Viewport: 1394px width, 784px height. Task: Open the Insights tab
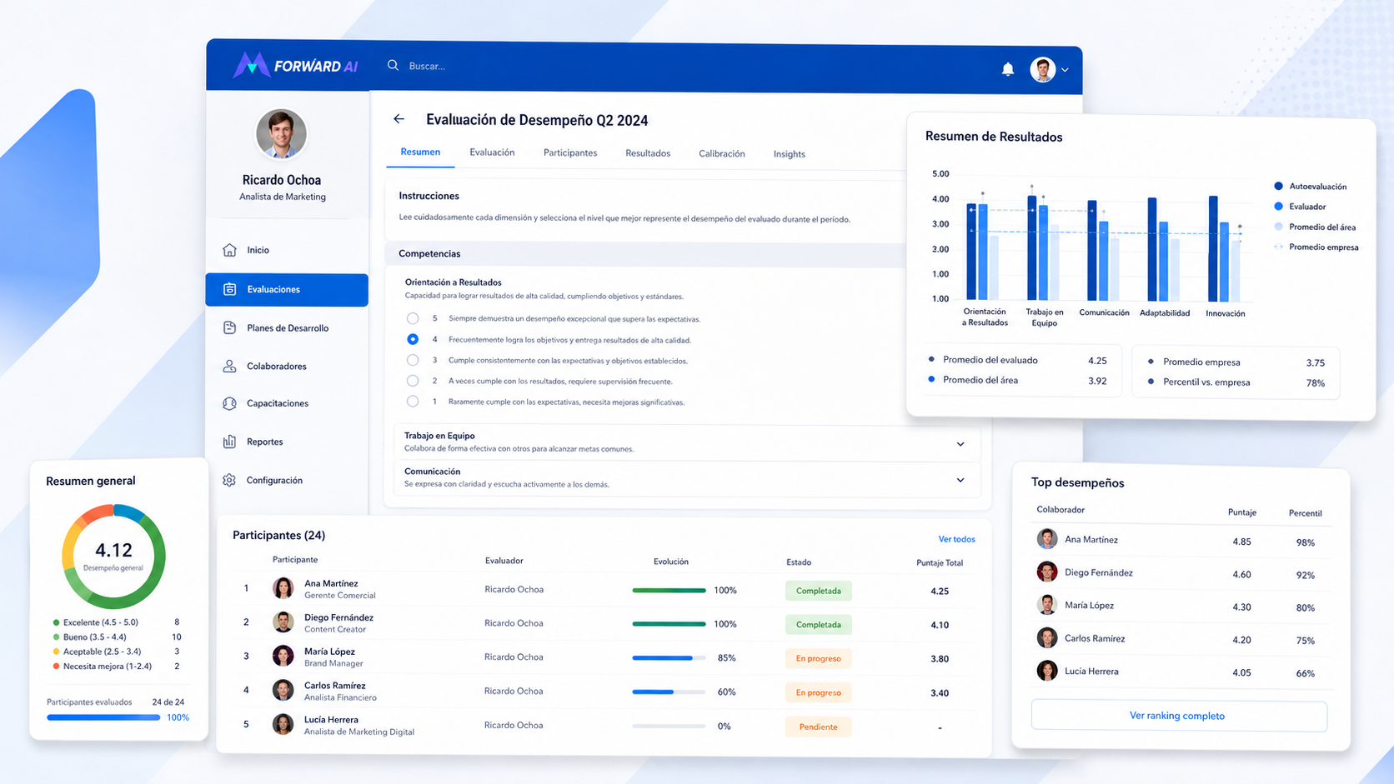789,154
